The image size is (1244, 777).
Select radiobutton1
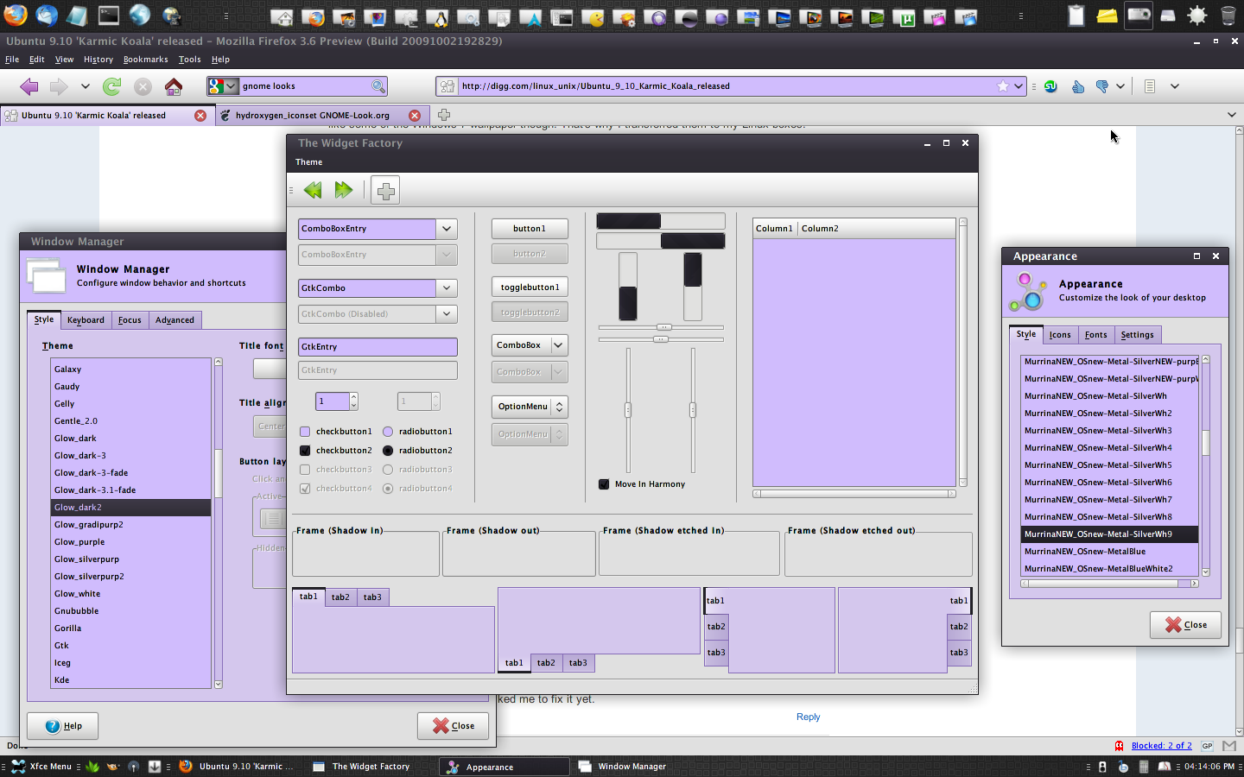pos(388,432)
